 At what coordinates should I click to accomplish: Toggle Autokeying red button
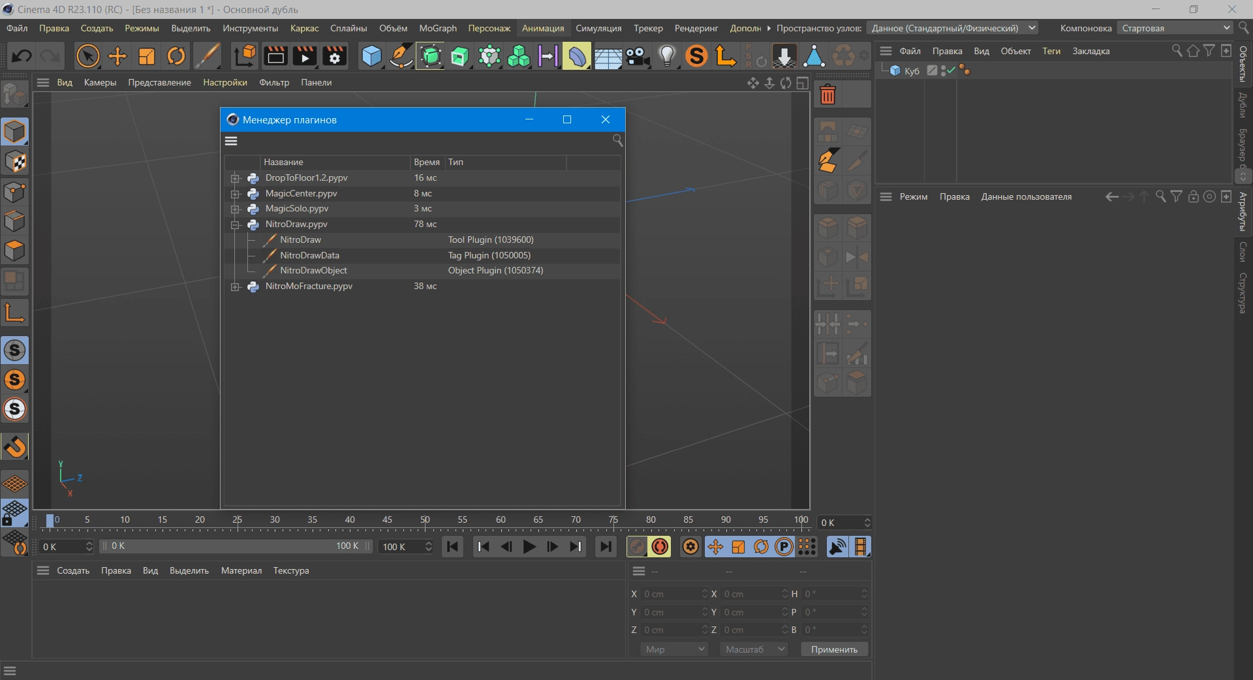click(x=660, y=547)
